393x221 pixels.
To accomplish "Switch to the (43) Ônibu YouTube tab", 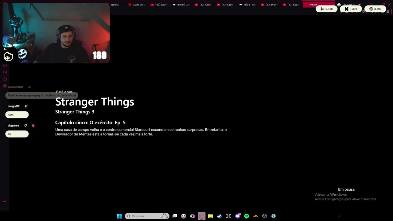I will [x=203, y=5].
